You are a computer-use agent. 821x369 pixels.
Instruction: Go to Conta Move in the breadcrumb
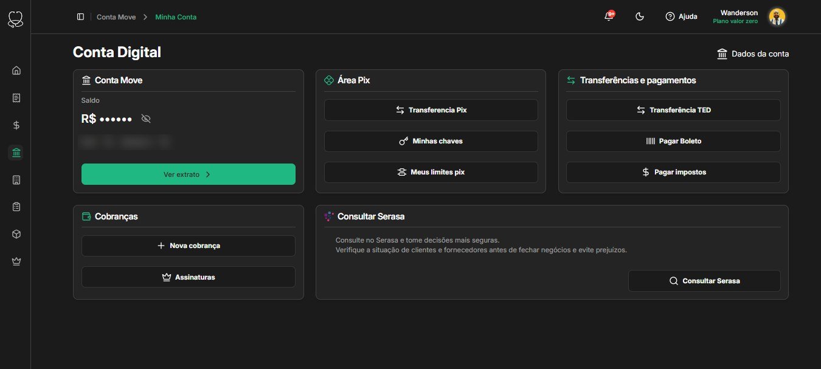tap(116, 17)
